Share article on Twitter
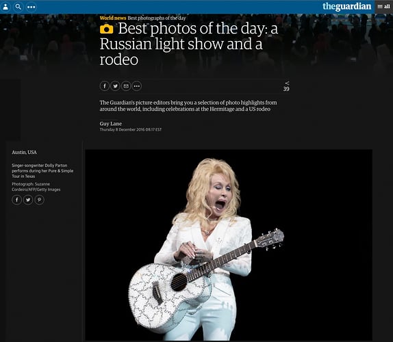The image size is (393, 342). point(115,86)
